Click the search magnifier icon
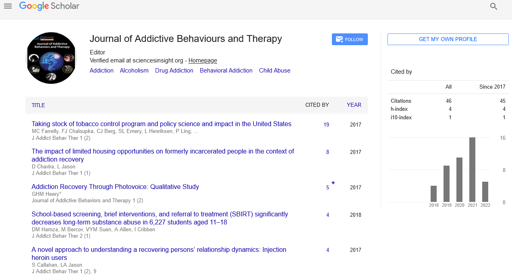This screenshot has width=512, height=276. pos(493,6)
